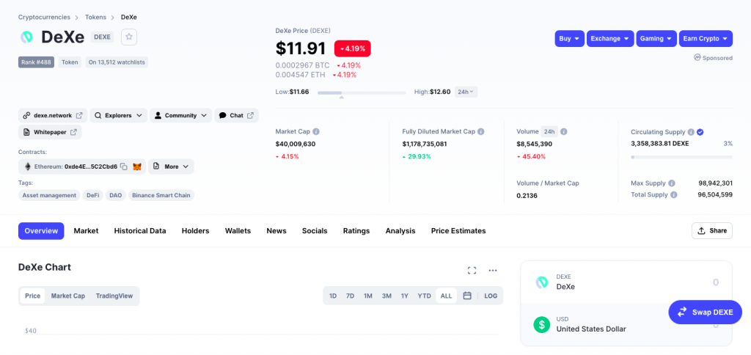
Task: Click the verified circulating supply checkmark badge
Action: pyautogui.click(x=700, y=132)
